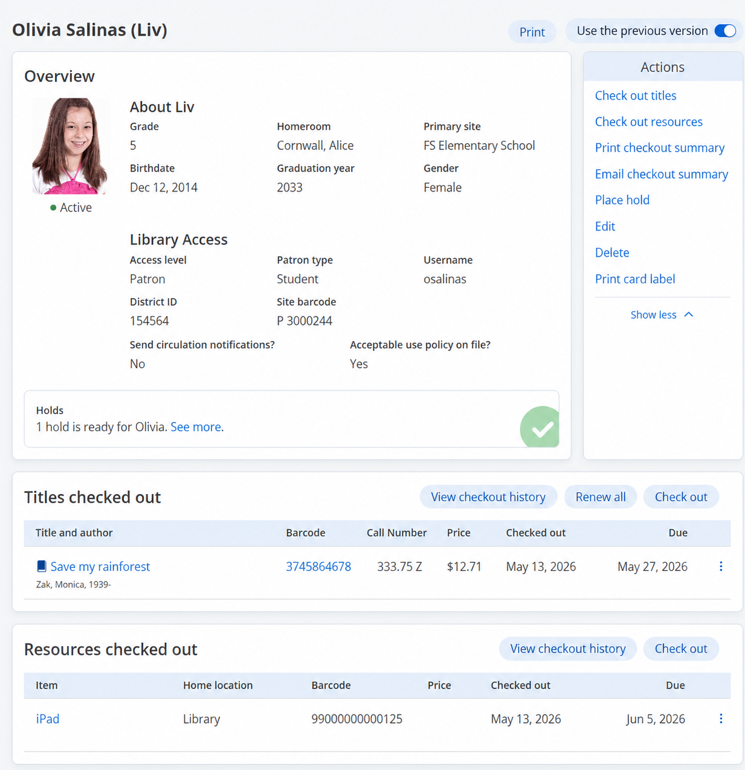745x770 pixels.
Task: Click the Print button at the top
Action: click(x=532, y=32)
